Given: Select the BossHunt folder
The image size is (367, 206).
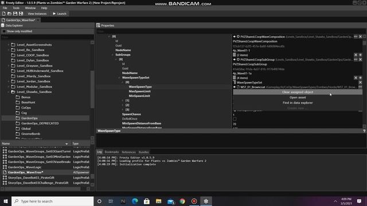Looking at the screenshot, I should (28, 102).
